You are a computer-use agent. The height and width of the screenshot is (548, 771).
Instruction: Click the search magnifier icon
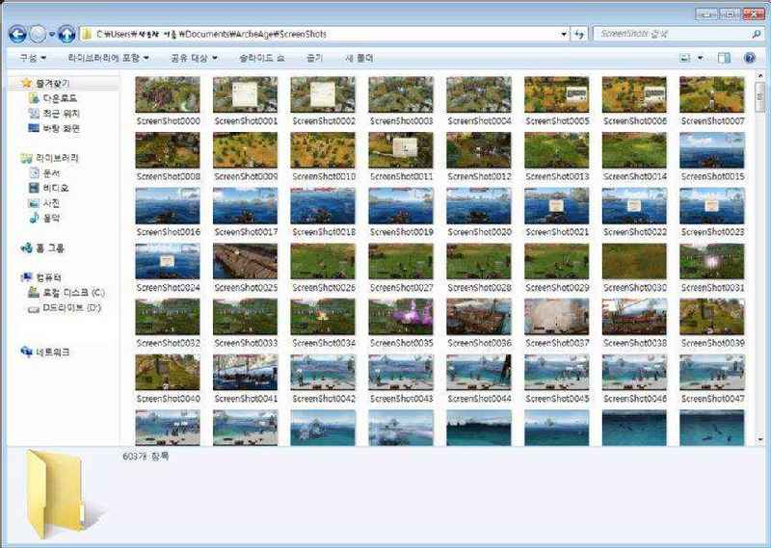click(756, 34)
